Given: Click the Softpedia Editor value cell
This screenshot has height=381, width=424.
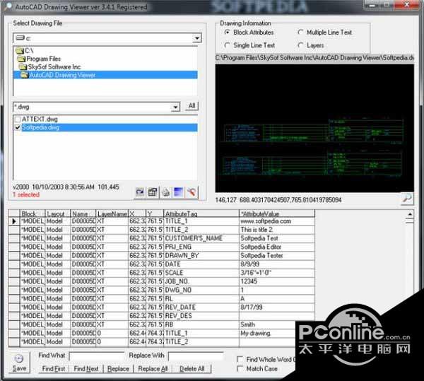Looking at the screenshot, I should click(277, 247).
